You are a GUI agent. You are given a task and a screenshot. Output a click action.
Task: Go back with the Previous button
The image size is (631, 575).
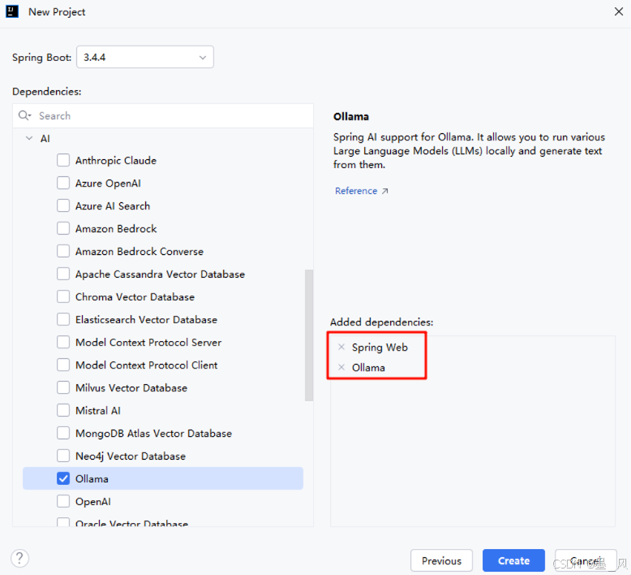point(441,560)
